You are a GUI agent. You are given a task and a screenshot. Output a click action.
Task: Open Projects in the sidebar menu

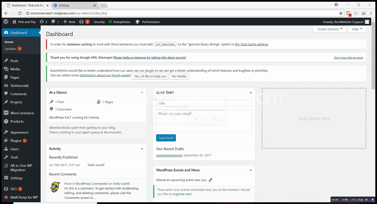(x=16, y=102)
